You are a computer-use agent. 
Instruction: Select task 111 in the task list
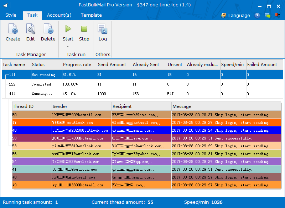click(x=142, y=75)
